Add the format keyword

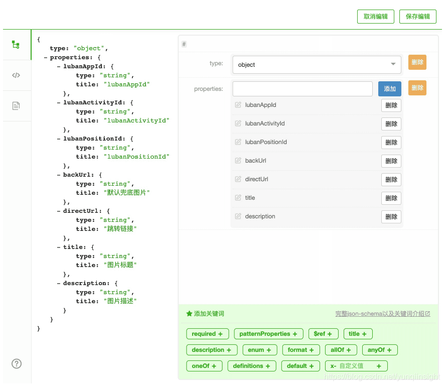click(301, 350)
